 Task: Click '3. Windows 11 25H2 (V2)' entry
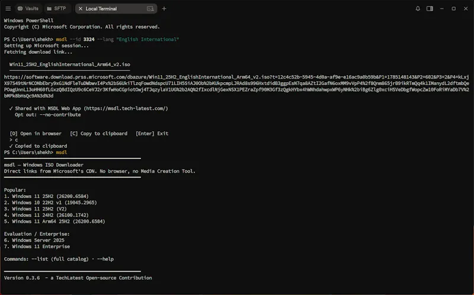35,209
